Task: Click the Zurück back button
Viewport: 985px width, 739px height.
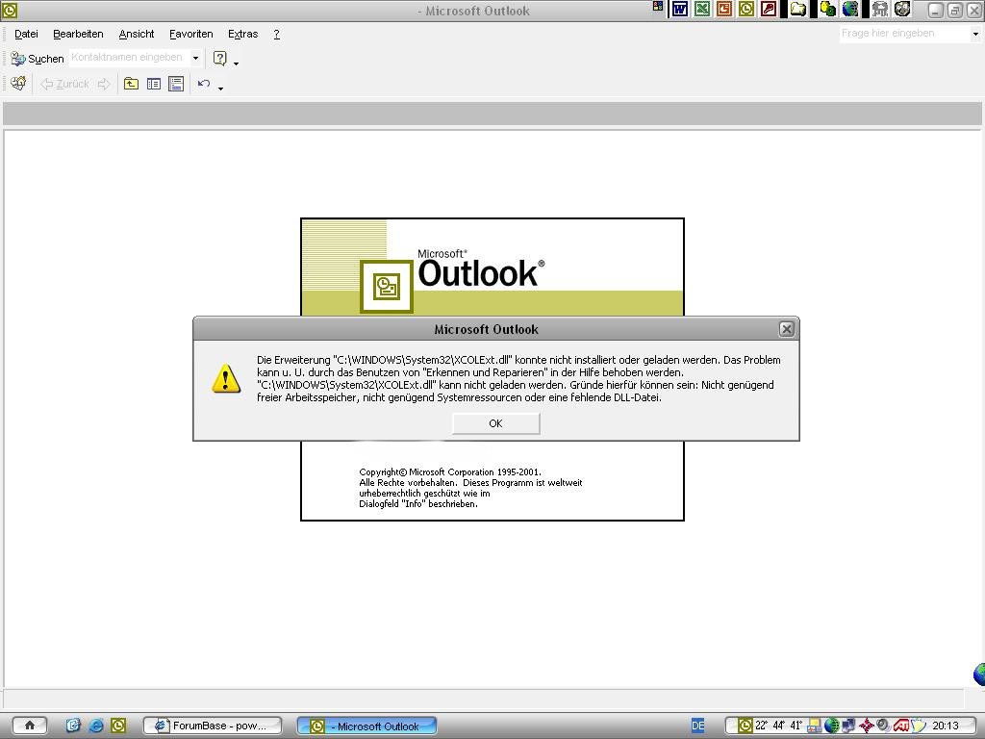Action: pyautogui.click(x=65, y=84)
